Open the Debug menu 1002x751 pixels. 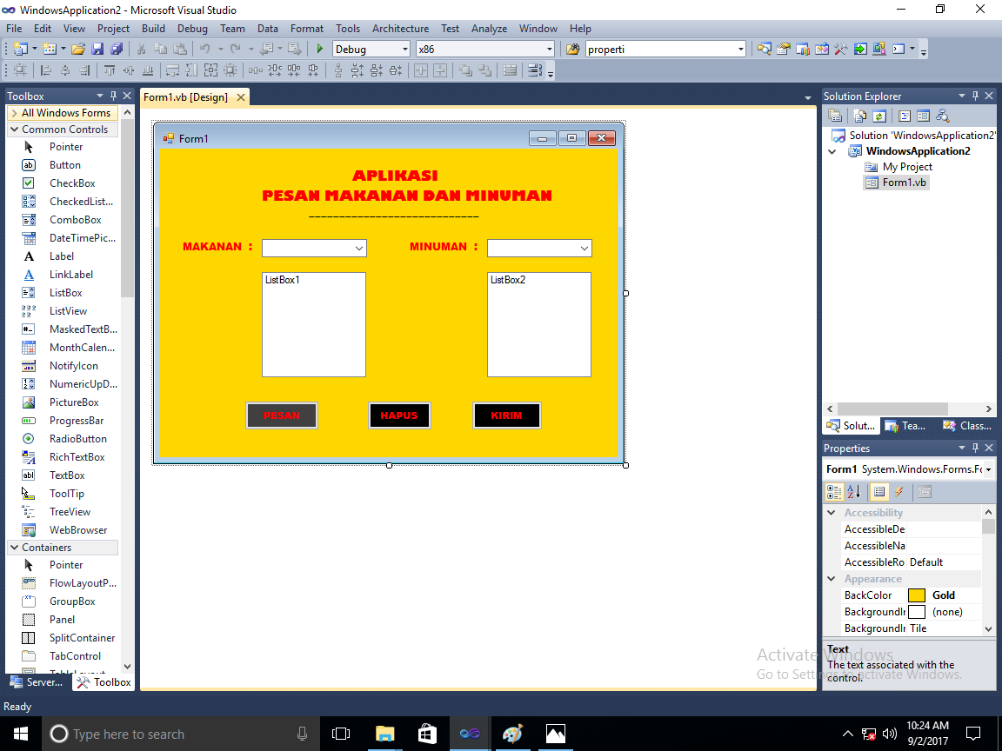pos(192,28)
